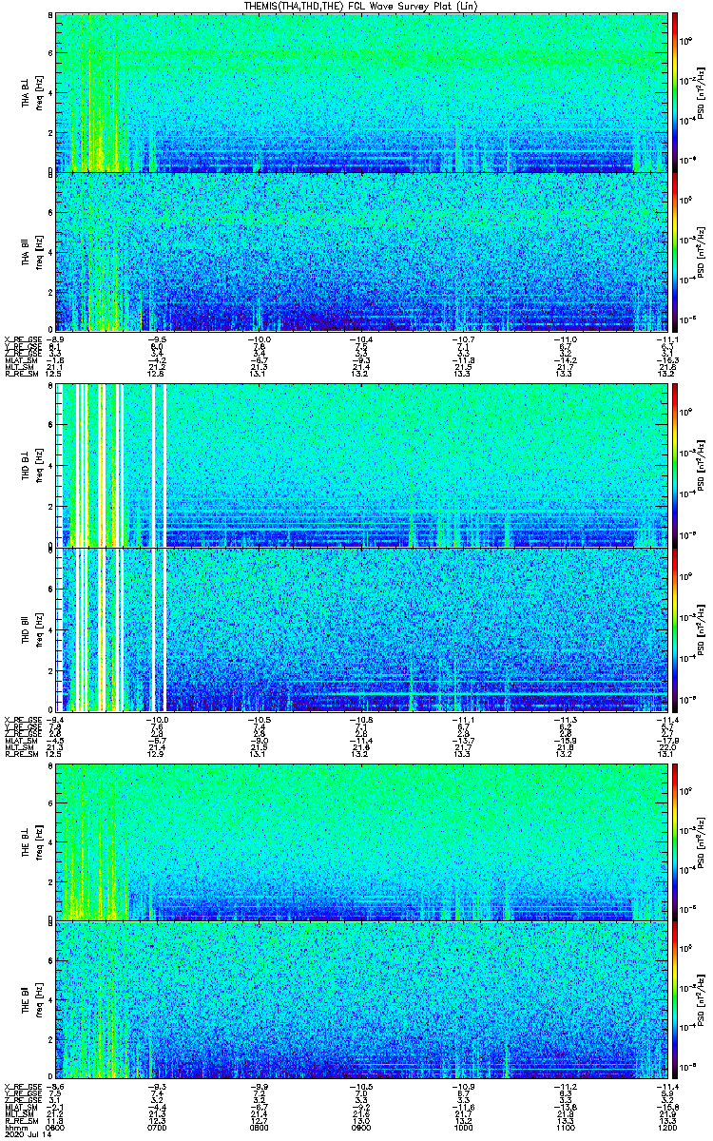The width and height of the screenshot is (713, 1141).
Task: Click the THD B⊥ PSD color bar
Action: pyautogui.click(x=676, y=466)
